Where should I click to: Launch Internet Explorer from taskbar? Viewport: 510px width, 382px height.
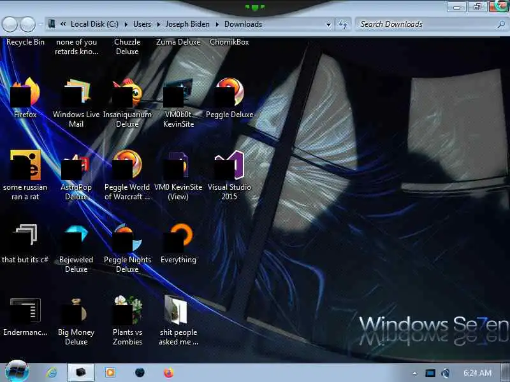coord(52,372)
